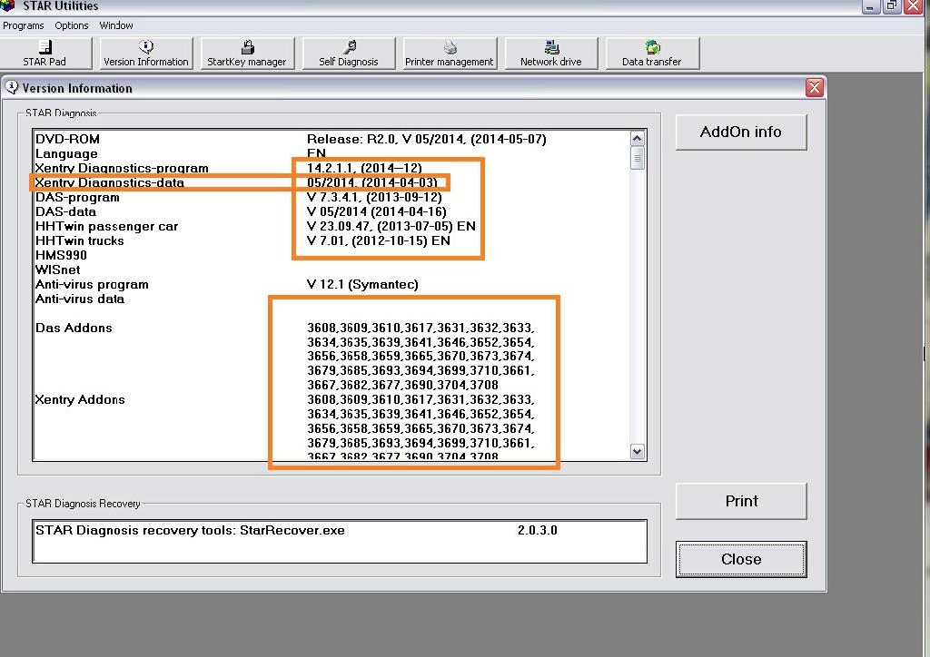Select the HHTwin trucks row
Viewport: 930px width, 657px height.
(x=80, y=240)
